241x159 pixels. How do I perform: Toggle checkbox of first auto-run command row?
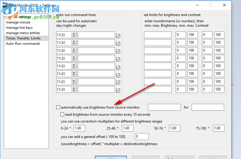tap(118, 36)
